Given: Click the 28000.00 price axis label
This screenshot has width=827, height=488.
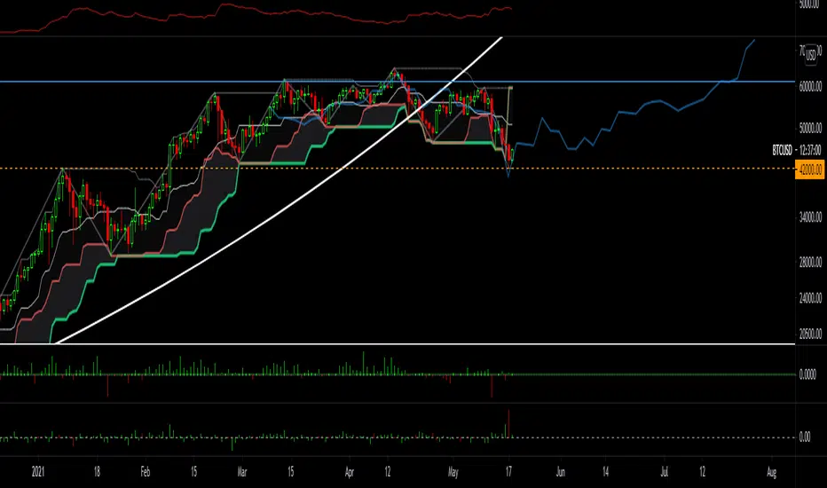Looking at the screenshot, I should point(810,263).
